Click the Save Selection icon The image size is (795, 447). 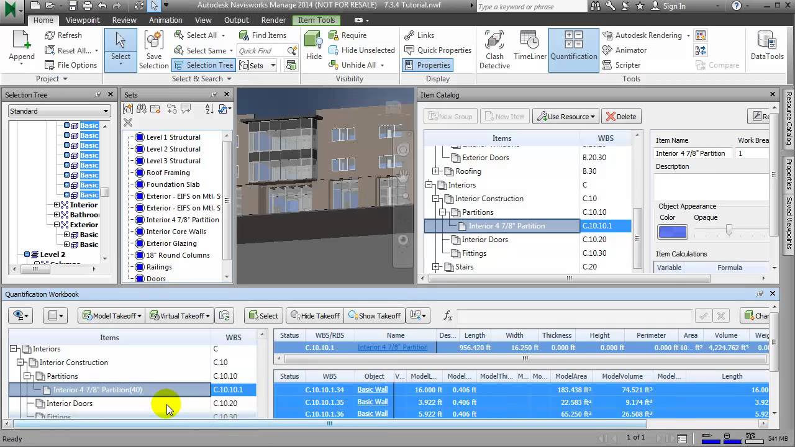pyautogui.click(x=153, y=50)
